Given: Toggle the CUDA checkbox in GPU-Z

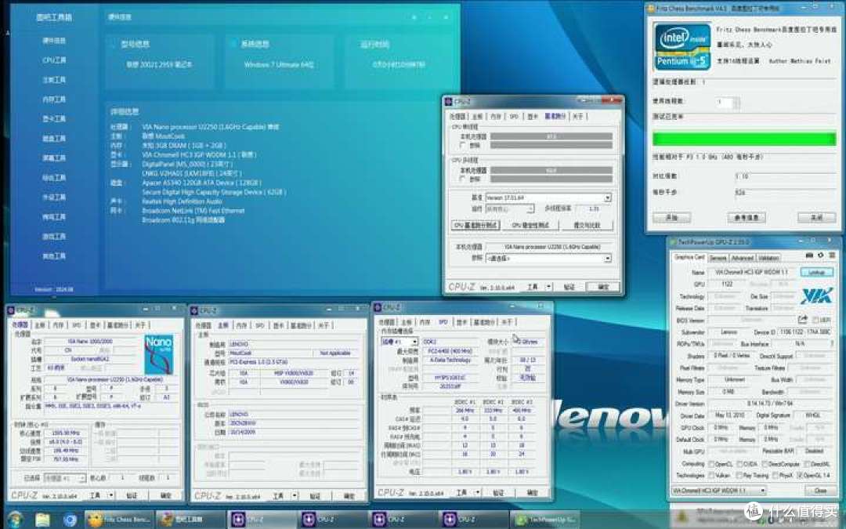Looking at the screenshot, I should [x=739, y=464].
